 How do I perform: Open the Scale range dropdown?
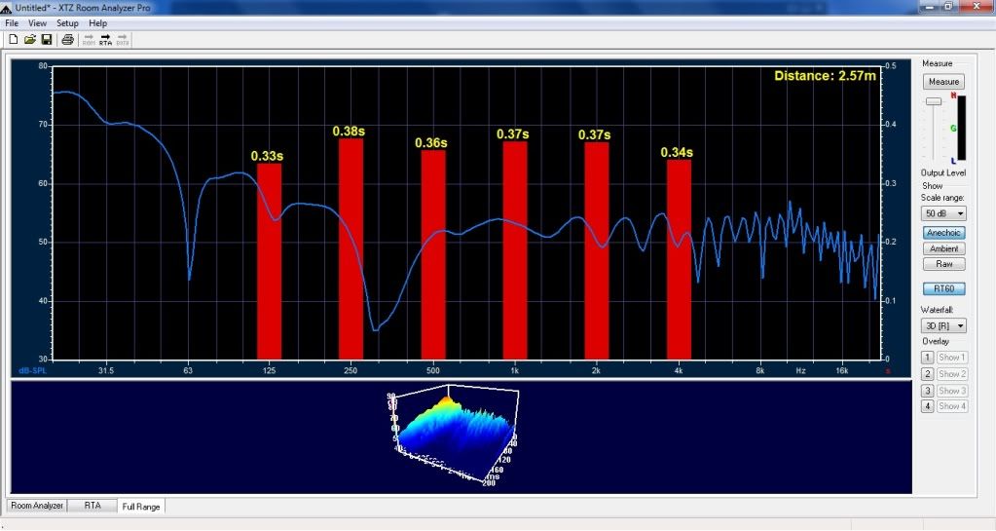[943, 213]
